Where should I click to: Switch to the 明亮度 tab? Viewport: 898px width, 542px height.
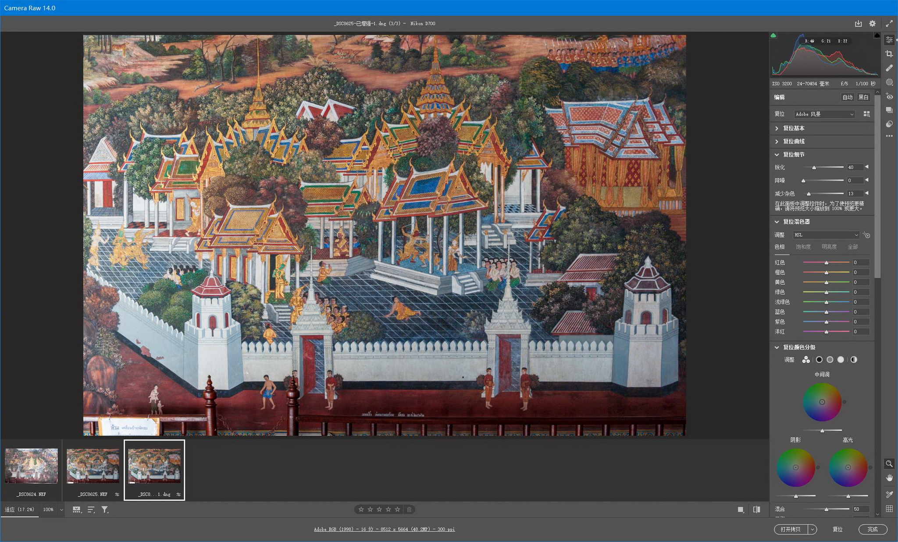click(829, 247)
